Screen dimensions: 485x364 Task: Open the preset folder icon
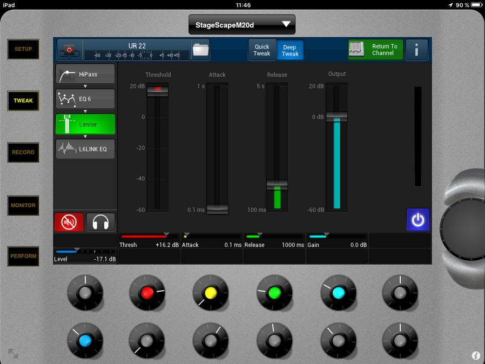point(200,50)
